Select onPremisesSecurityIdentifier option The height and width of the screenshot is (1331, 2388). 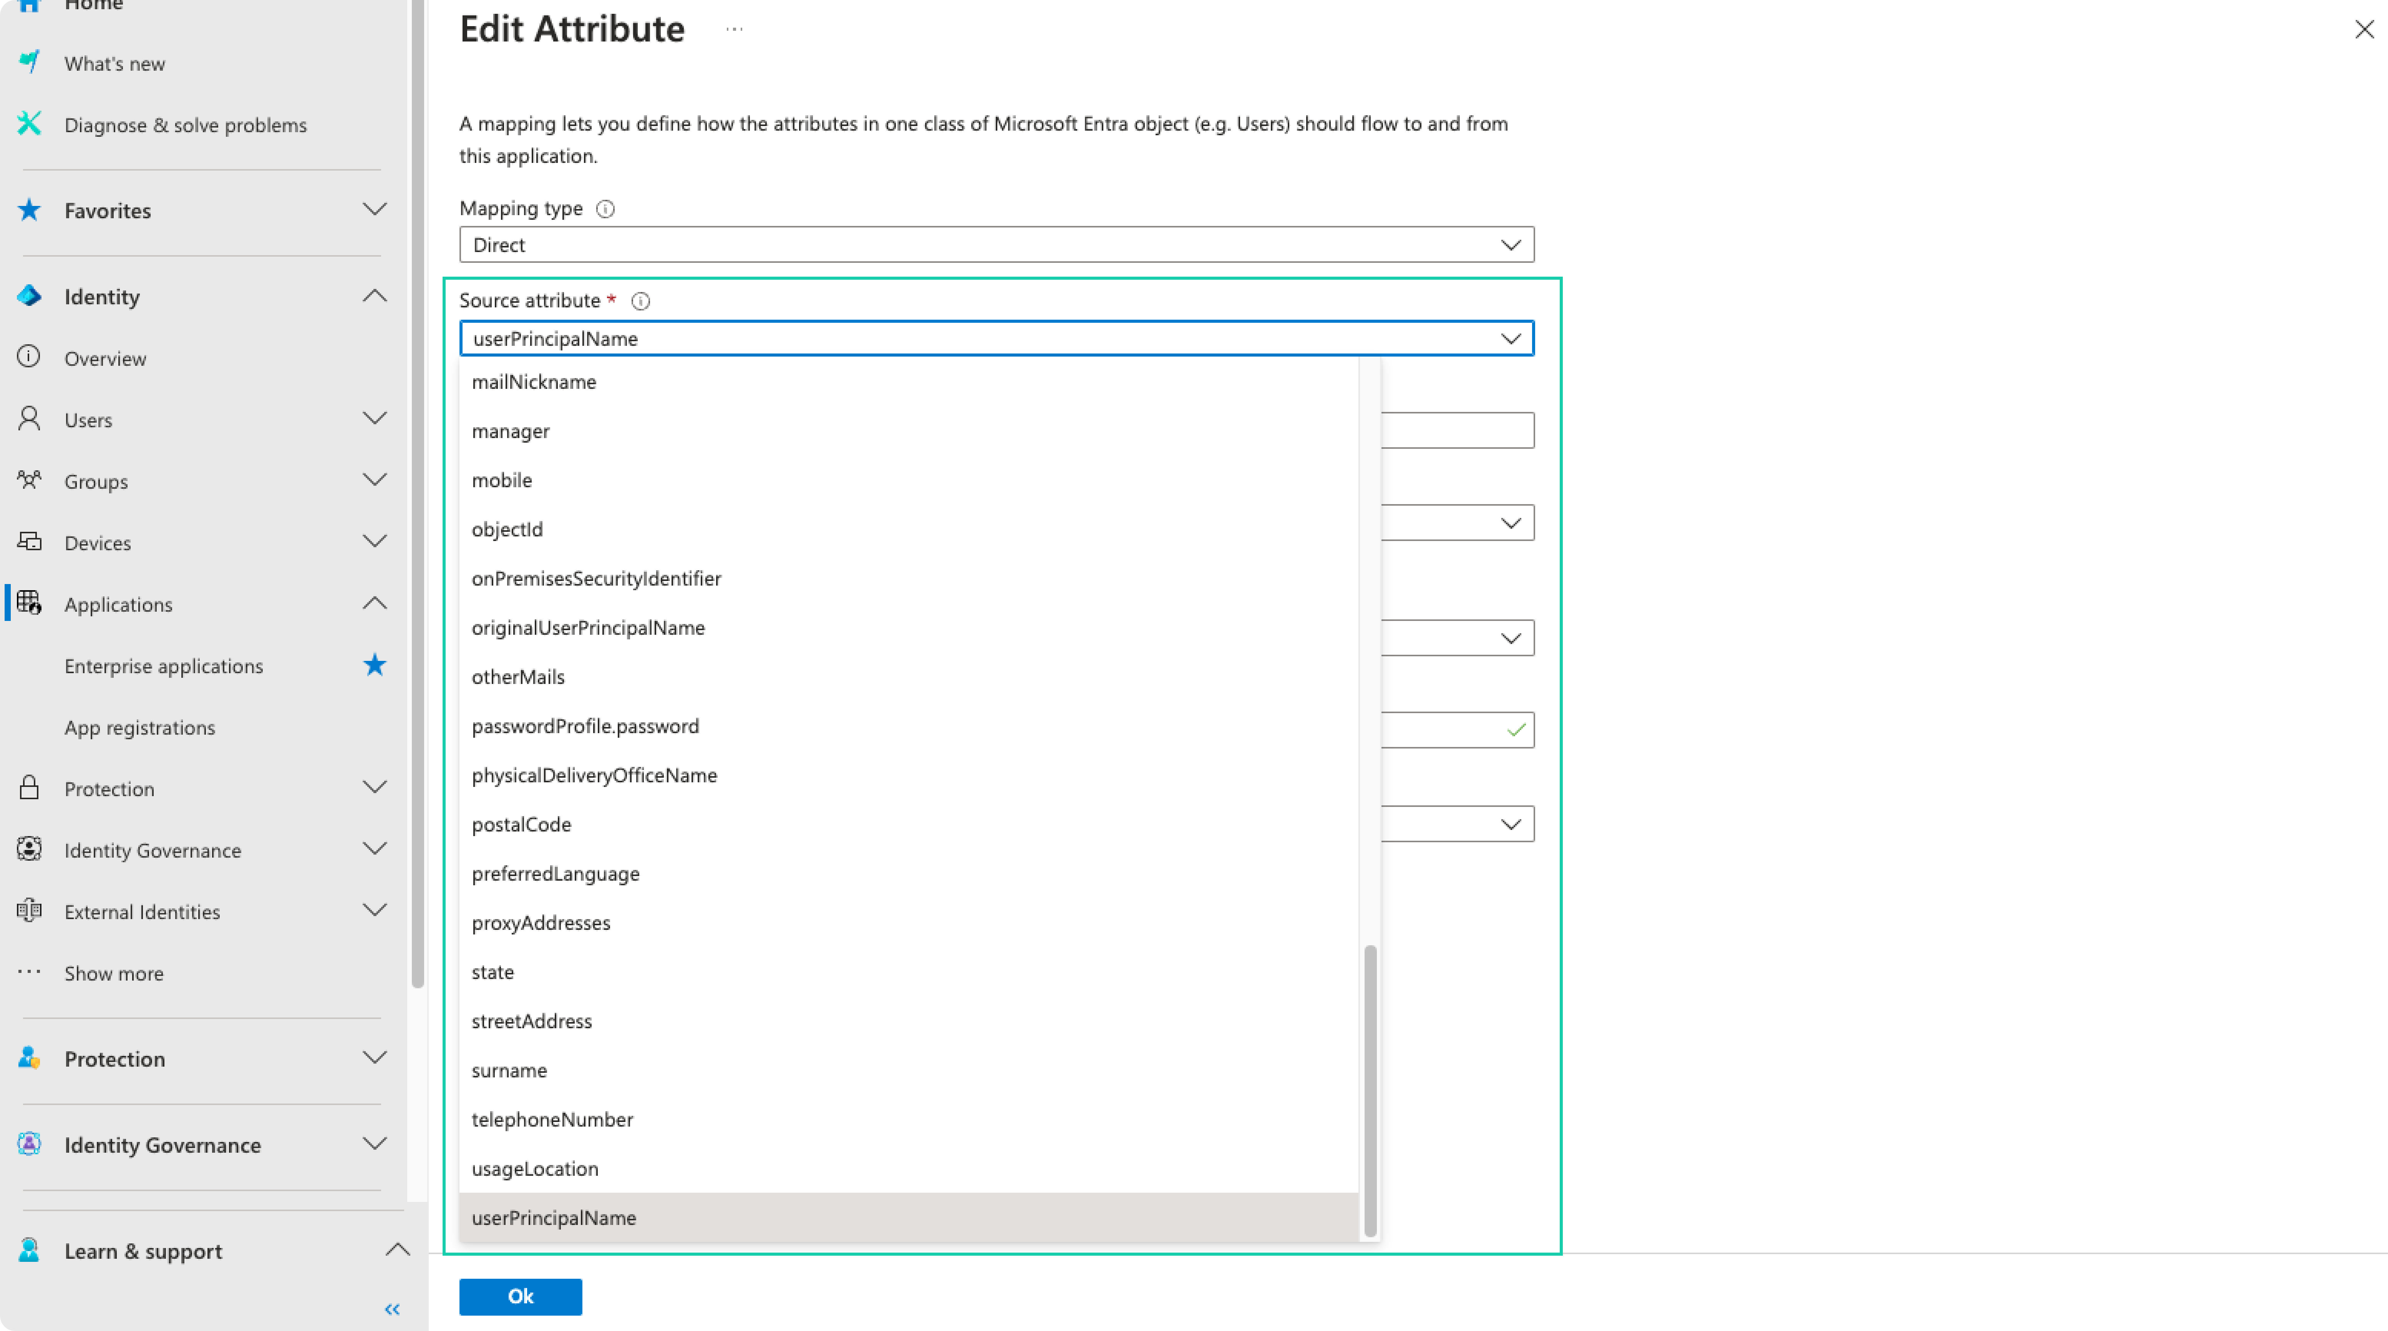click(909, 578)
